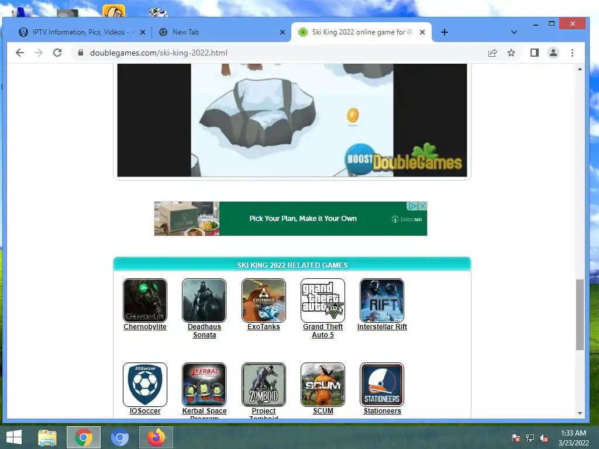Click the scrollbar up arrow
The width and height of the screenshot is (599, 449).
click(580, 69)
